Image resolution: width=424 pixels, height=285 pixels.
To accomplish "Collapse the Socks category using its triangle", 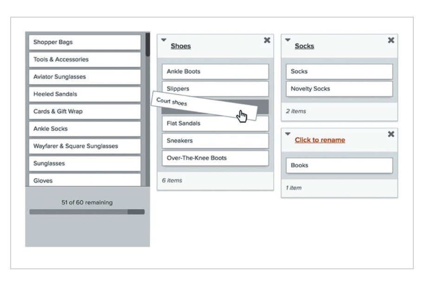I will [288, 40].
